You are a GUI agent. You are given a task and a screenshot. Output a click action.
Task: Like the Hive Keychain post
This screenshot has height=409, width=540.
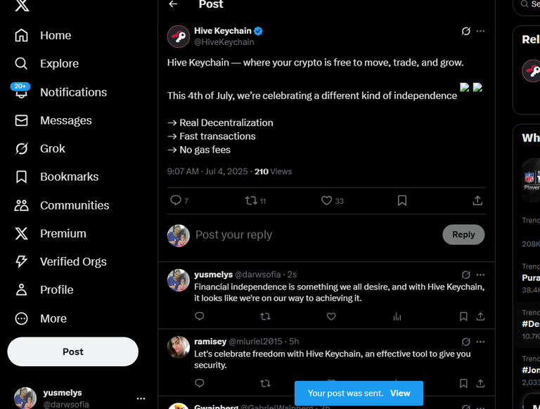(x=326, y=200)
